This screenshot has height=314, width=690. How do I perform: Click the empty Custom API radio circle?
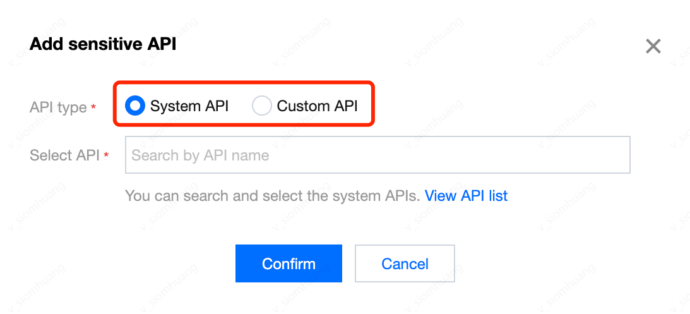pos(261,106)
